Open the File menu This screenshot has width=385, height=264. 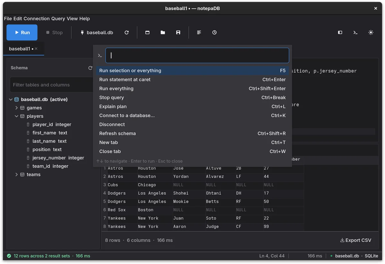tap(8, 19)
